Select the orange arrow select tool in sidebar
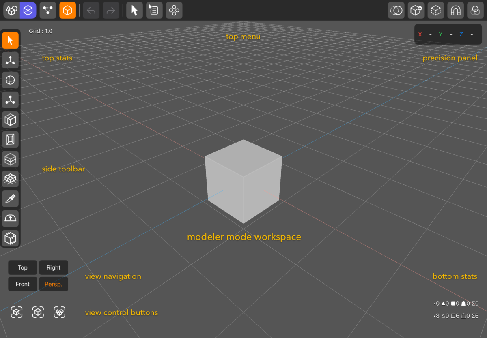 coord(11,41)
